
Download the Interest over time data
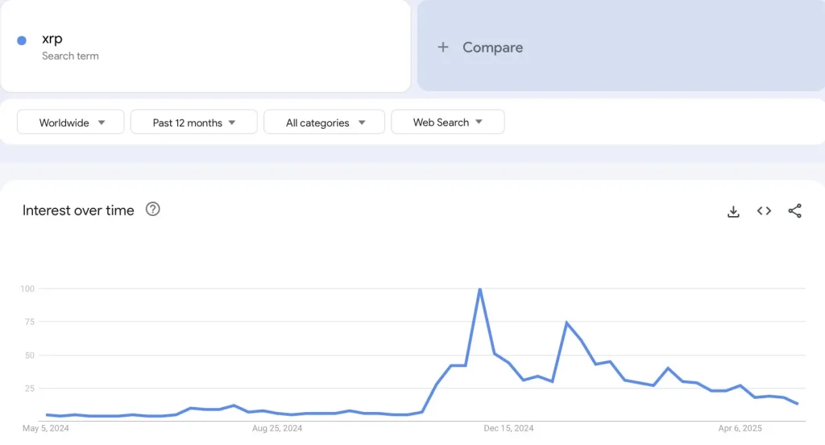tap(733, 211)
